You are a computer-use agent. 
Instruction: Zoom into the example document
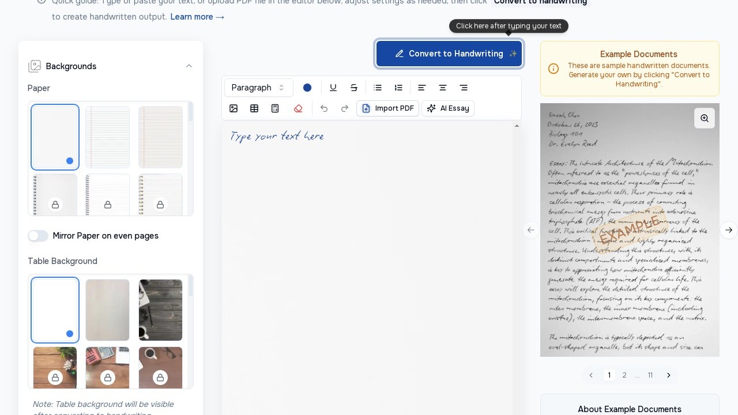(705, 118)
